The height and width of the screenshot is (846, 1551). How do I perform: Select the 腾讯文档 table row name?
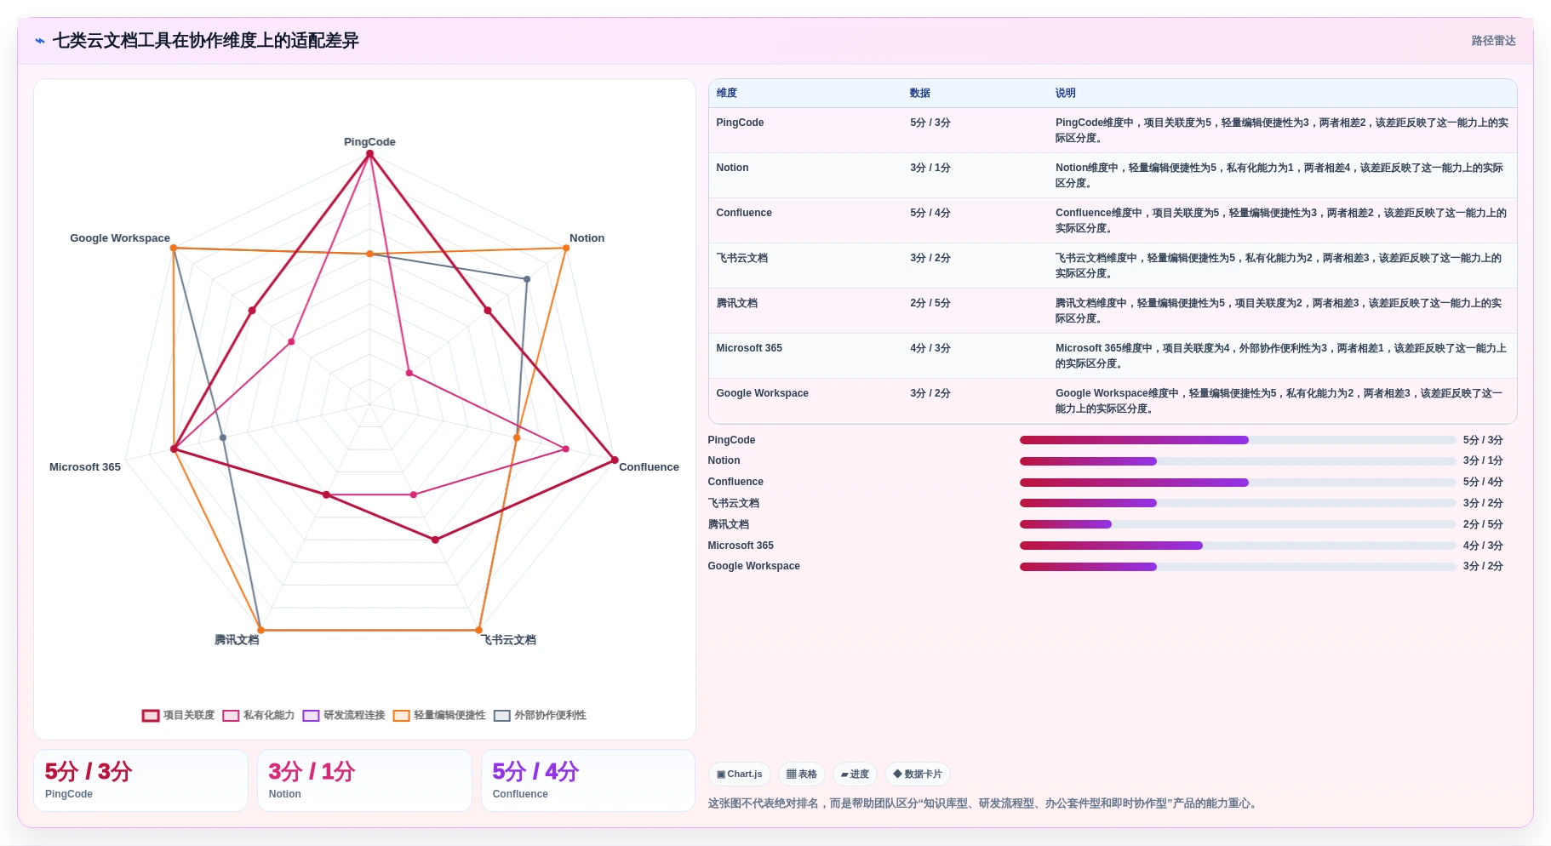click(x=737, y=303)
